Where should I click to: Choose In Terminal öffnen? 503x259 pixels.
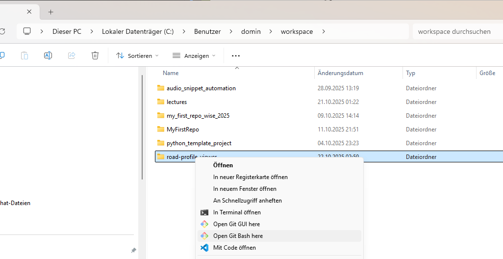click(279, 212)
